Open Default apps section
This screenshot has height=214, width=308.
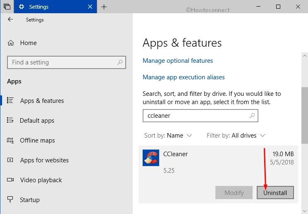click(37, 120)
